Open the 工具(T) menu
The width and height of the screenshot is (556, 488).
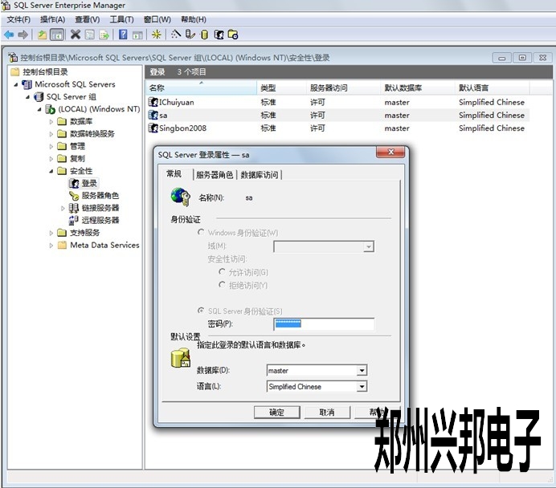(121, 19)
